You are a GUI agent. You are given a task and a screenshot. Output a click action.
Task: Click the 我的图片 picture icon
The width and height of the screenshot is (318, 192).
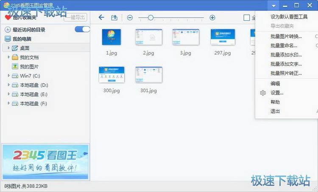tap(15, 66)
